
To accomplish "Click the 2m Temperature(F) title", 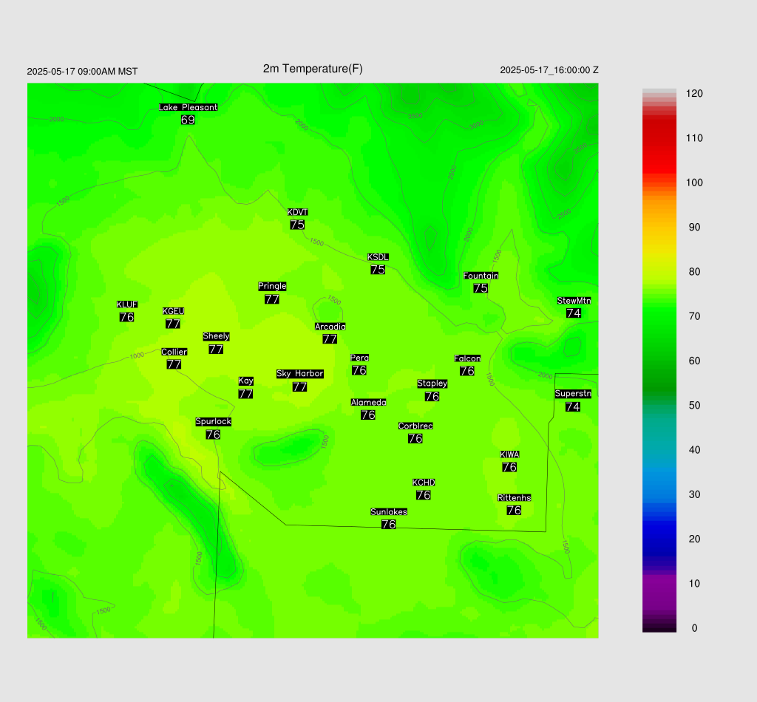I will [x=313, y=69].
